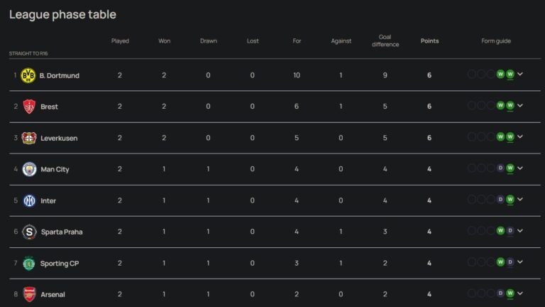Screen dimensions: 545x307
Task: Expand Man City row details chevron
Action: [x=520, y=168]
